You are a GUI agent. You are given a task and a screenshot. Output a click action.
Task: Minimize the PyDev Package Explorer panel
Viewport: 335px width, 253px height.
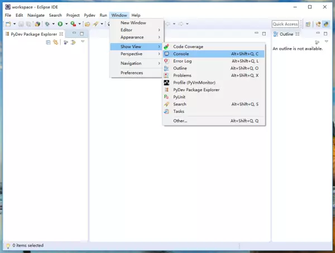74,33
